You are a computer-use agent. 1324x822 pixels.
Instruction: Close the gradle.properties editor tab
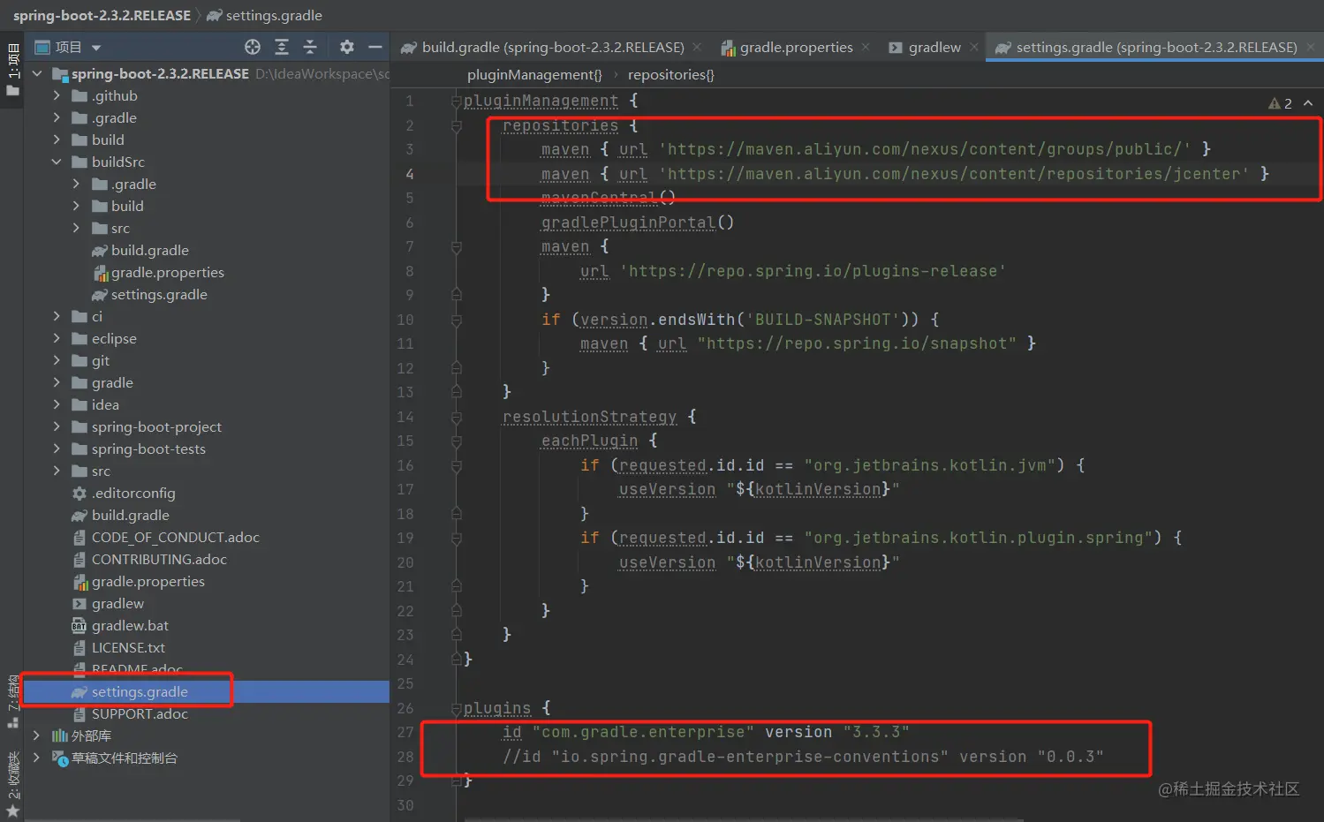tap(866, 47)
